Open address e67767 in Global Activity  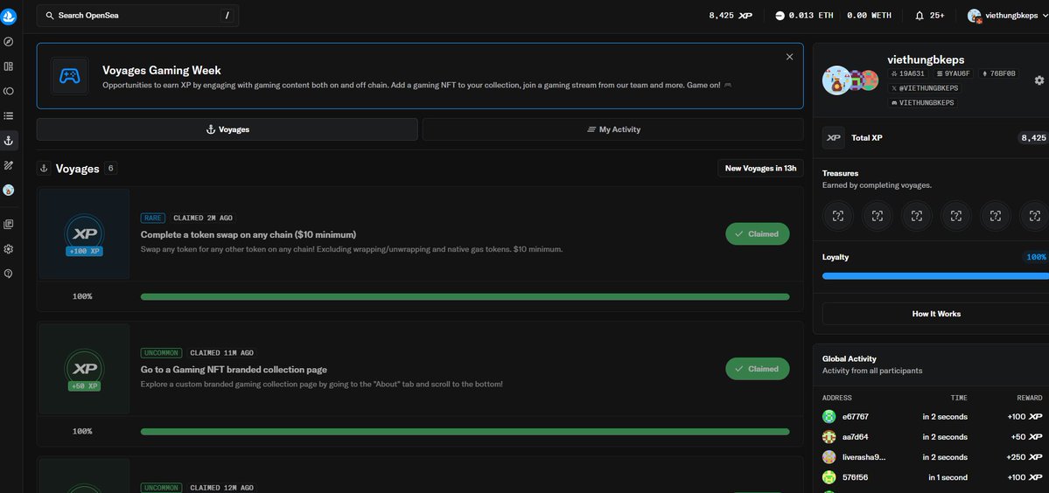pyautogui.click(x=856, y=417)
